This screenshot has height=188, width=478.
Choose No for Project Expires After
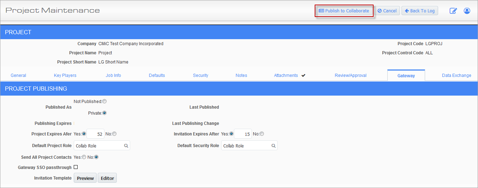(114, 134)
